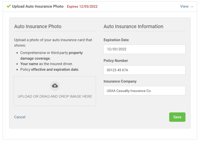This screenshot has width=199, height=141.
Task: Focus the Expiration Date input field
Action: pos(144,49)
